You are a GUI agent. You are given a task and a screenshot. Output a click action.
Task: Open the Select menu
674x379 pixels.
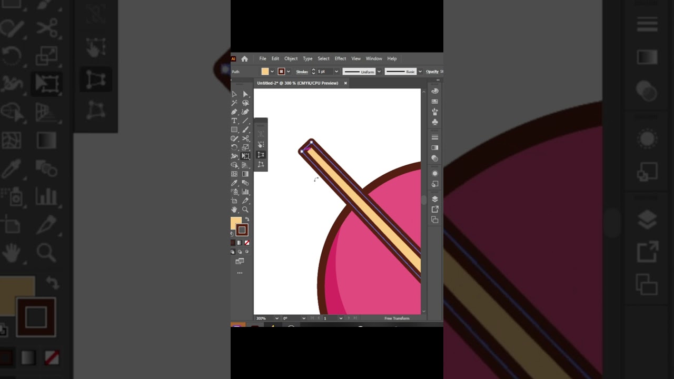pos(323,59)
